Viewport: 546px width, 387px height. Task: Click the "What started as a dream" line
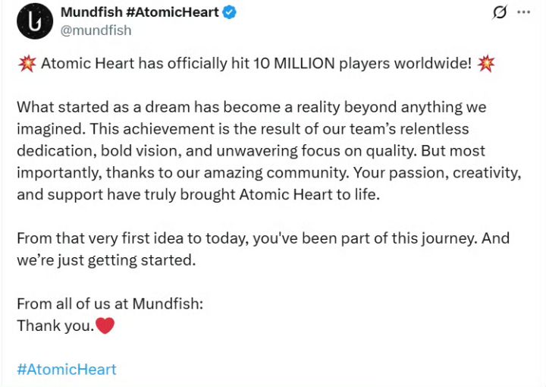95,107
